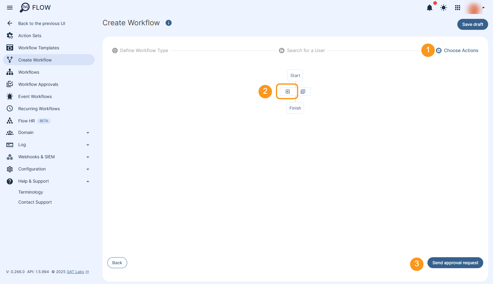Click the Start node in the workflow

tap(295, 75)
